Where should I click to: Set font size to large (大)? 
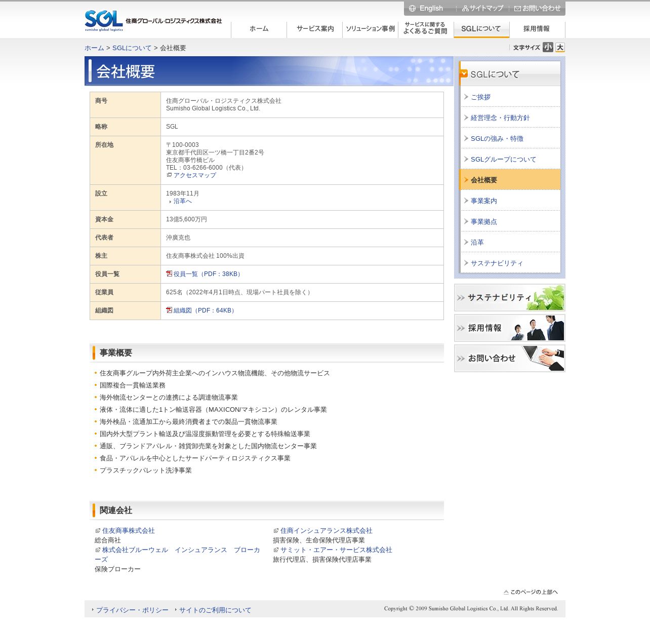[560, 47]
